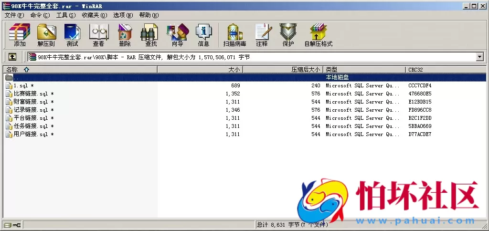This screenshot has height=231, width=489.
Task: Open the Tools (工具) menu
Action: point(66,15)
